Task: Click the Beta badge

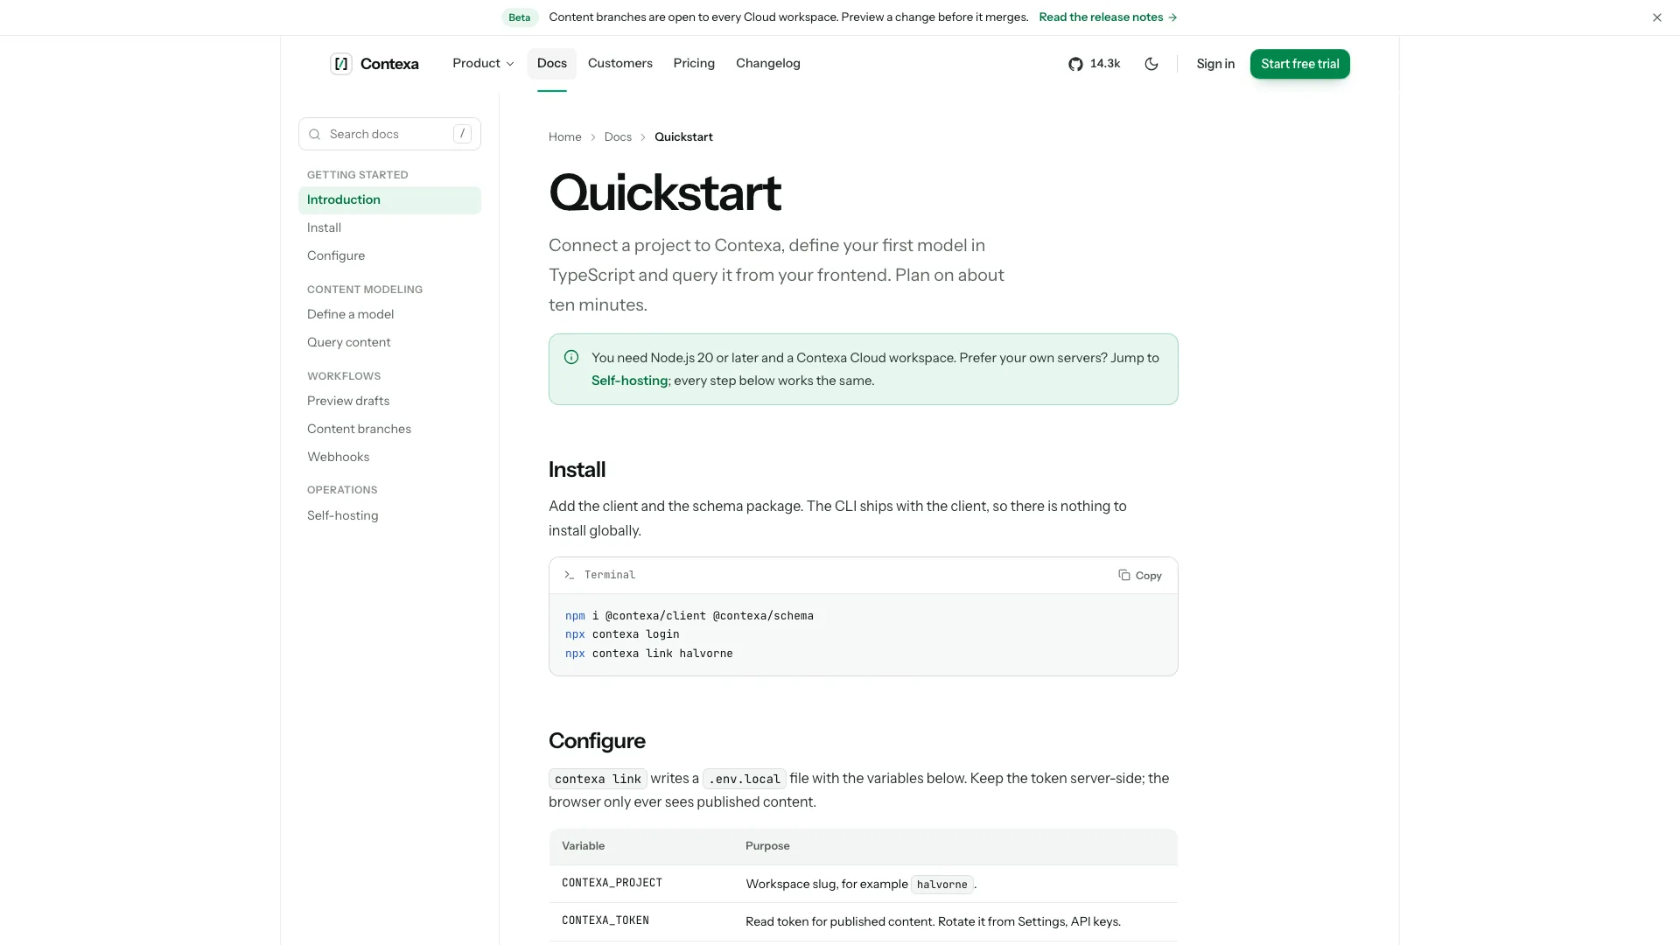Action: [x=520, y=17]
